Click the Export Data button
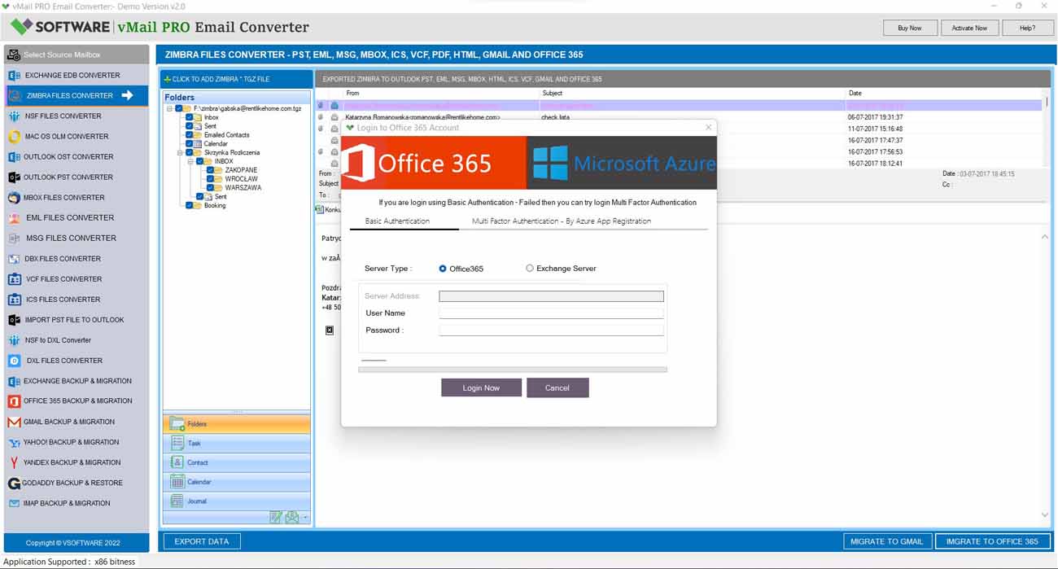1058x569 pixels. tap(202, 541)
